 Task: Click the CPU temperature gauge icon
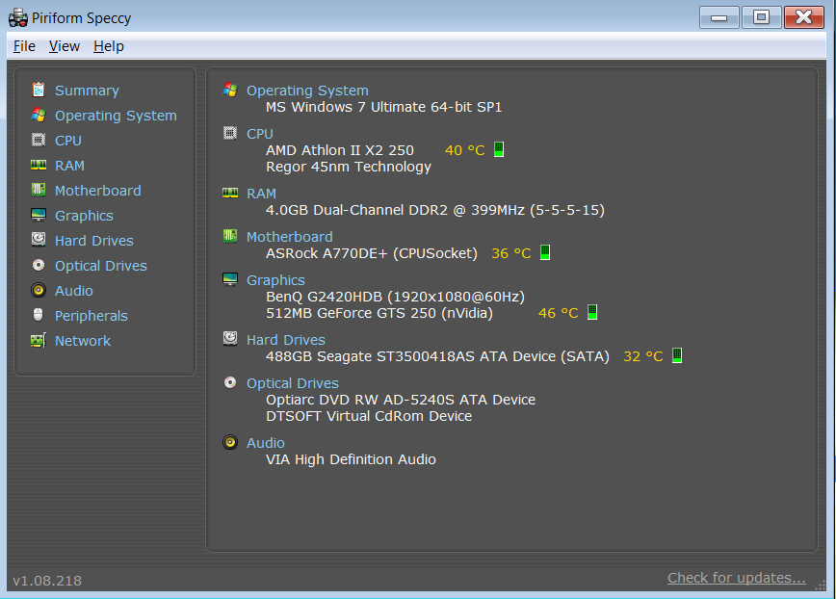click(499, 149)
